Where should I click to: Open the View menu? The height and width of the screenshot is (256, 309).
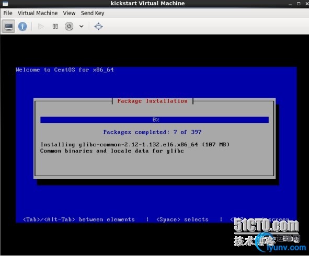(x=69, y=13)
